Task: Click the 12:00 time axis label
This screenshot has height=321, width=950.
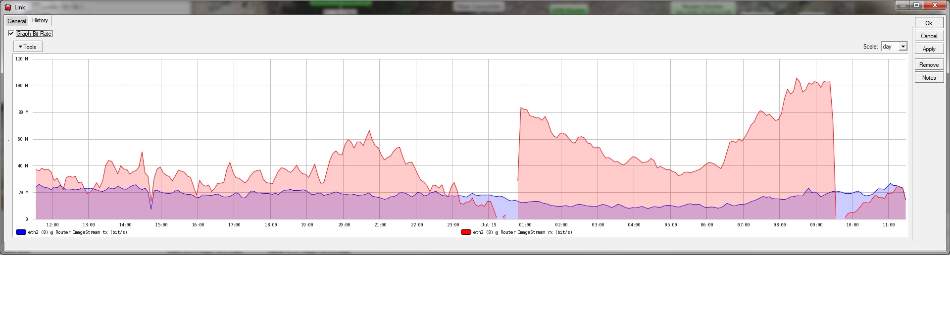Action: pos(52,225)
